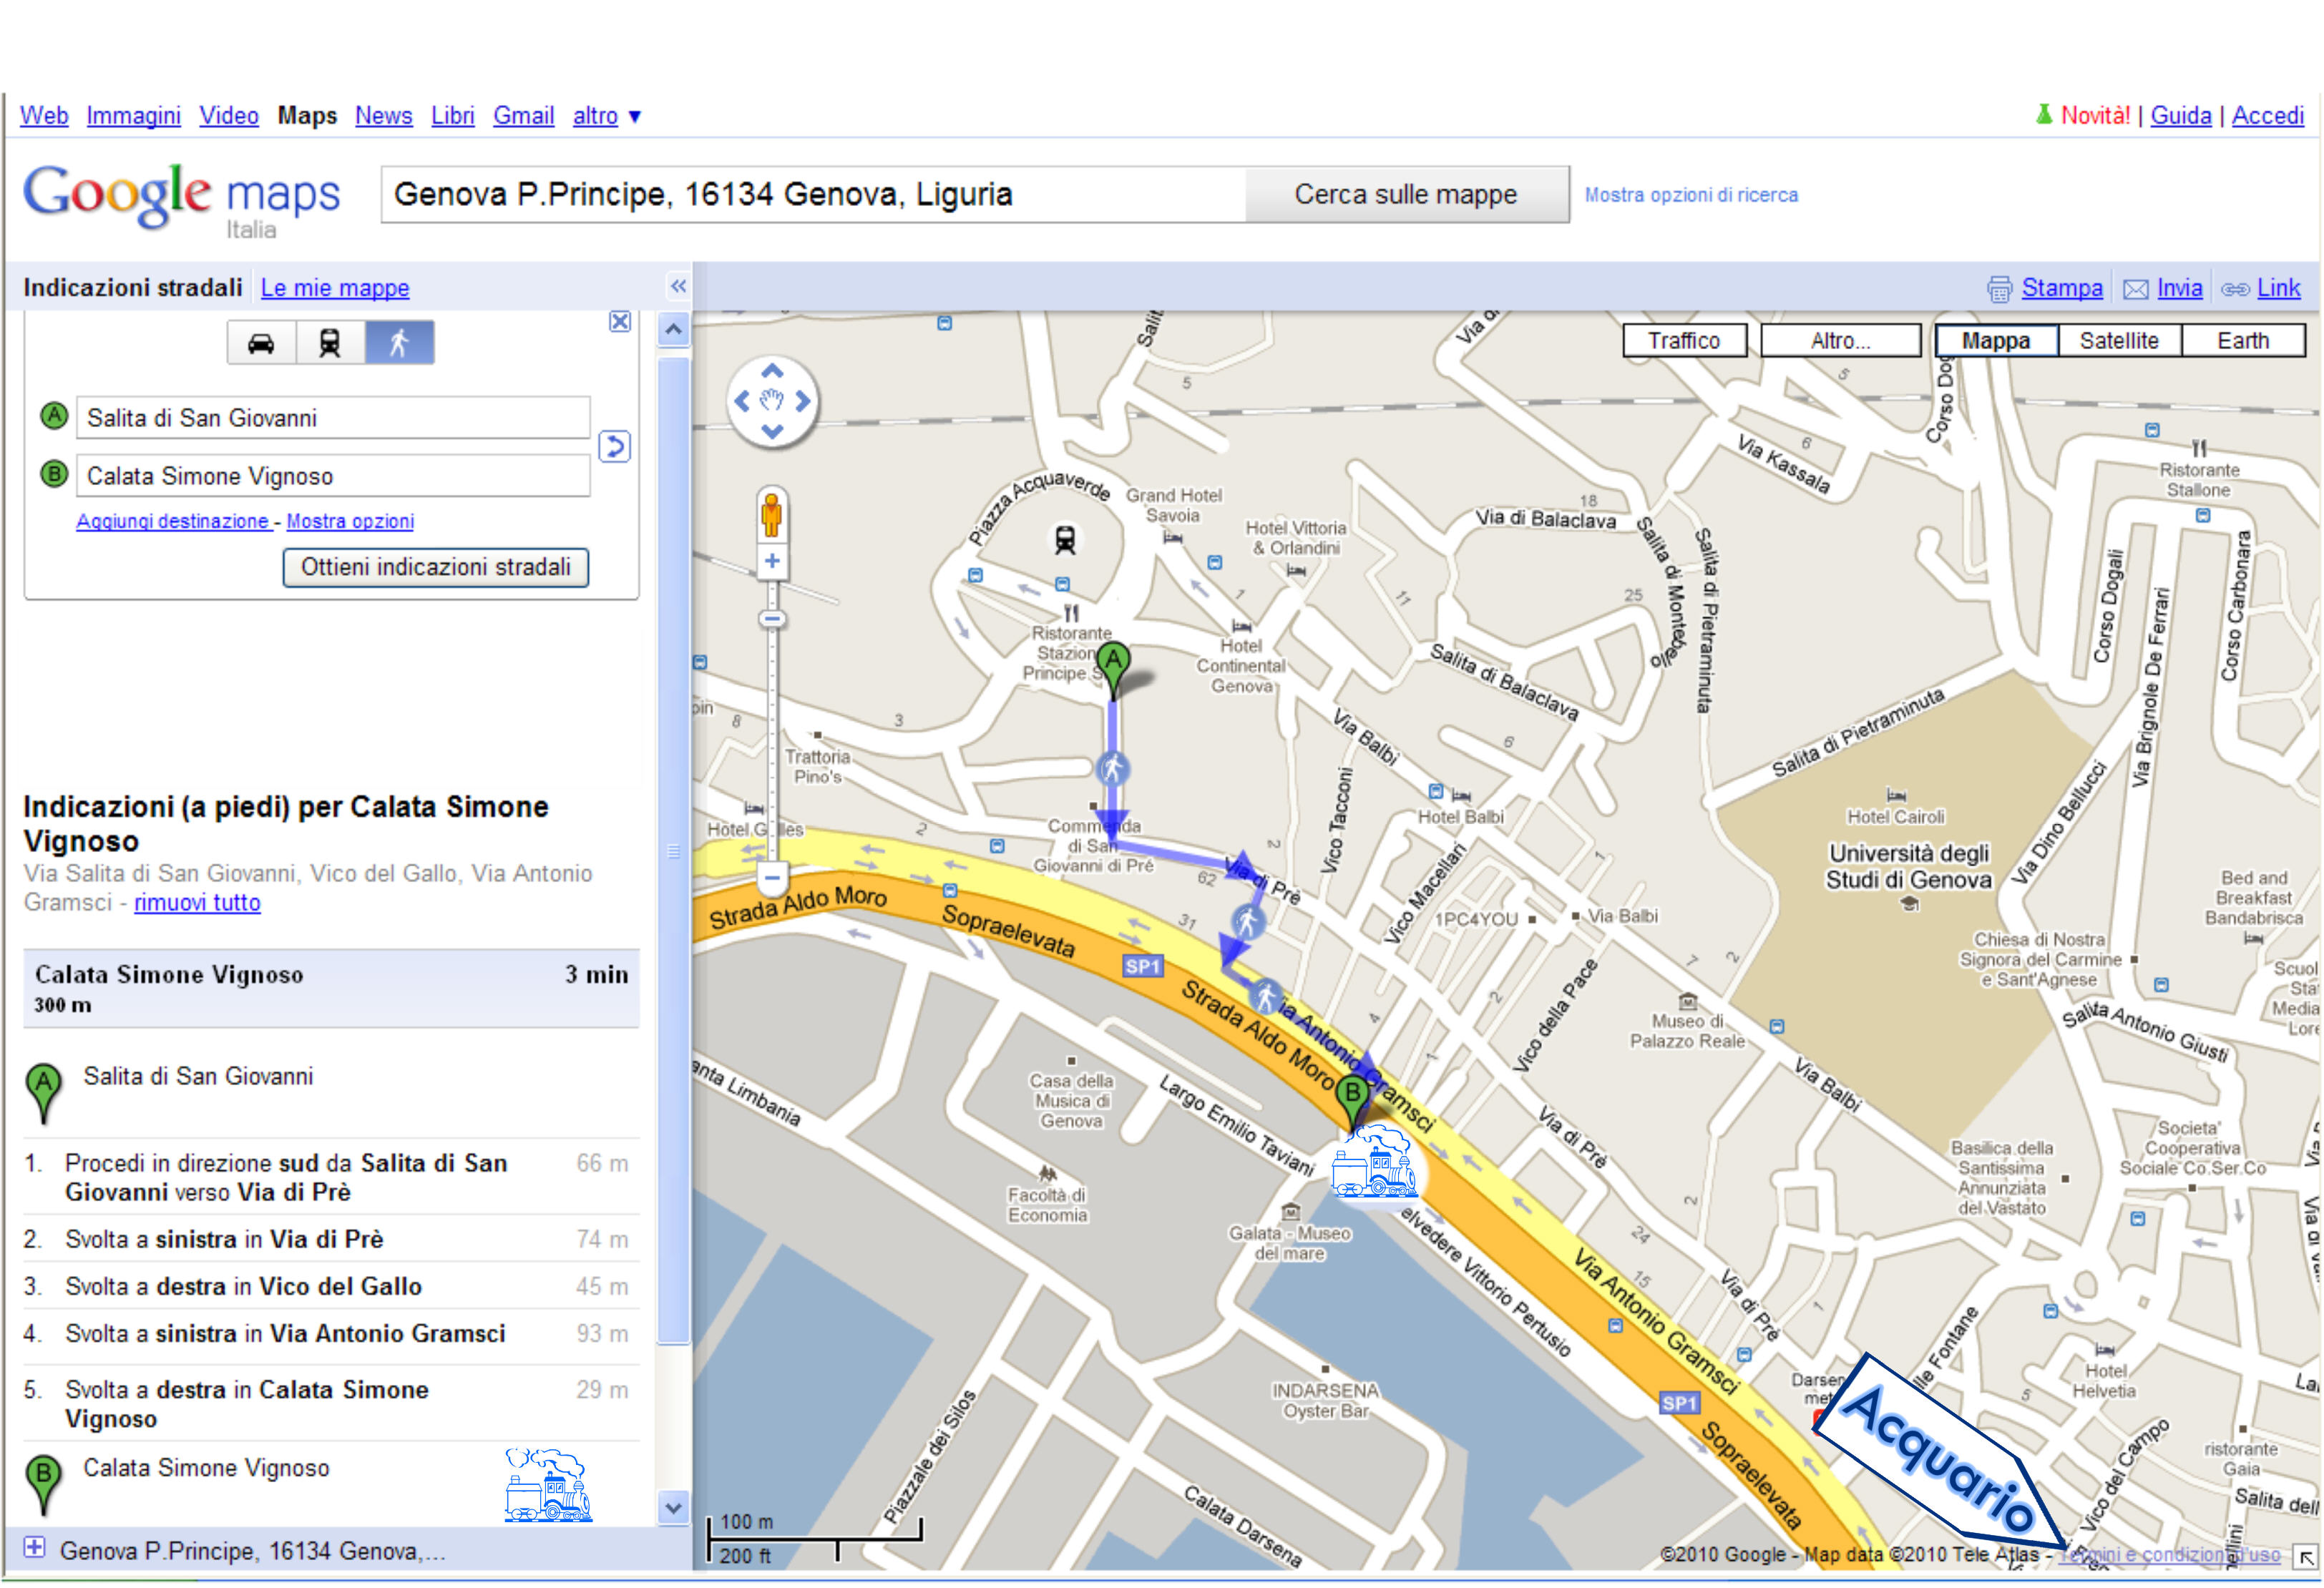The width and height of the screenshot is (2324, 1588).
Task: Adjust the map zoom slider handle
Action: (x=772, y=619)
